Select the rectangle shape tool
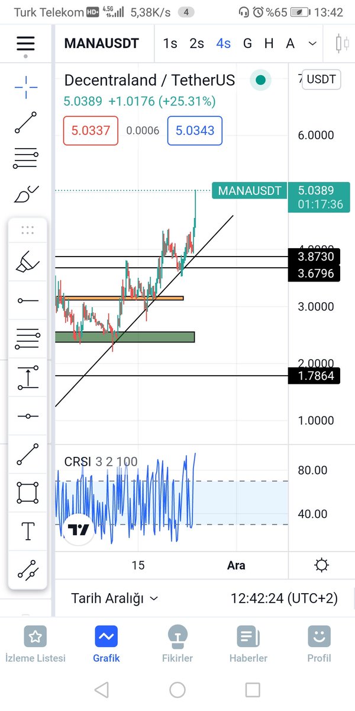This screenshot has width=355, height=711. [x=27, y=492]
